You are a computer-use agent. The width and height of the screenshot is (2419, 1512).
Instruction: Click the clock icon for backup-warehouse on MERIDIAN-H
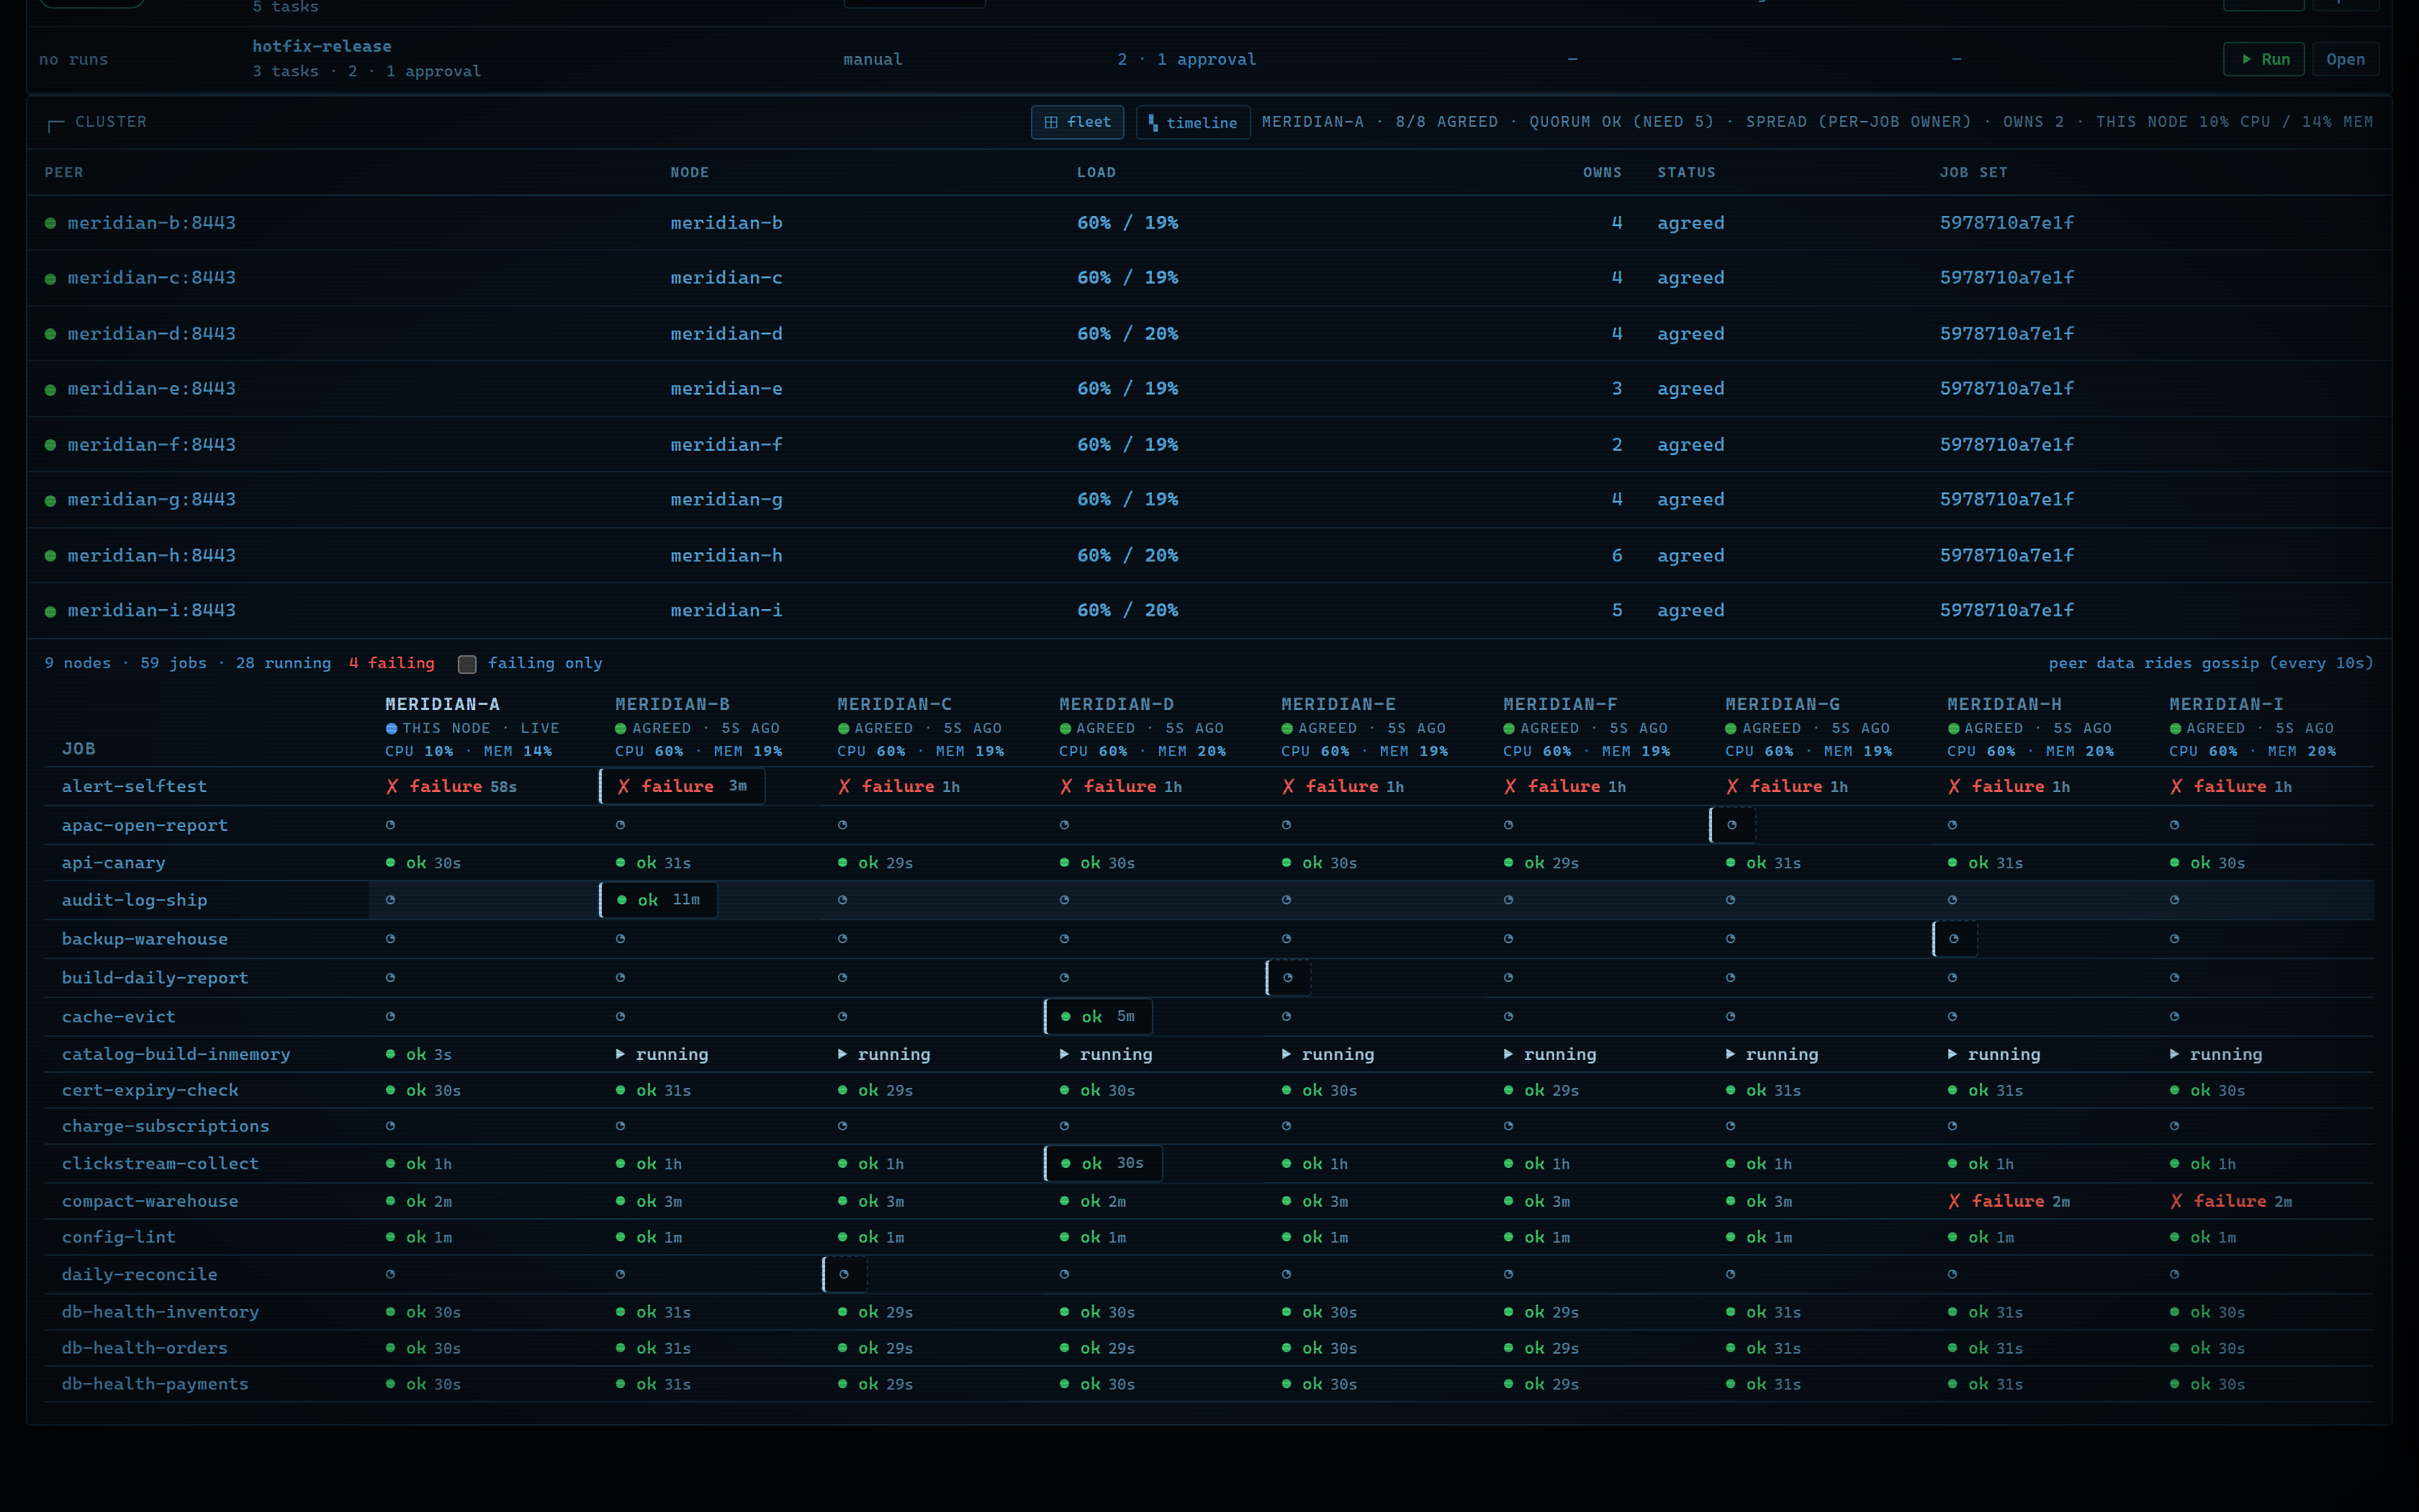click(1954, 939)
